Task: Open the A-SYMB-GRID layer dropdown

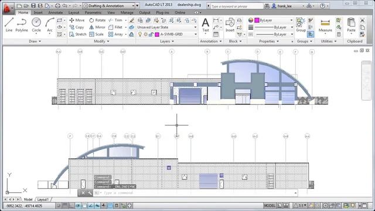Action: click(x=167, y=34)
